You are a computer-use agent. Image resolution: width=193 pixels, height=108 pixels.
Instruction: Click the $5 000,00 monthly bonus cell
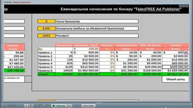[150, 63]
